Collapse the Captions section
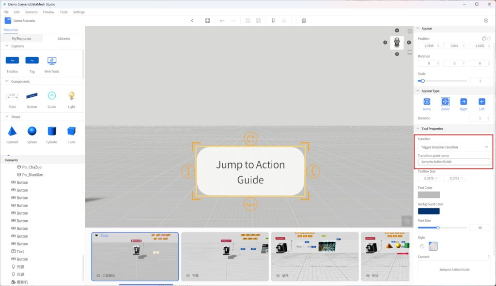Screen dimensions: 496x286 pyautogui.click(x=7, y=46)
